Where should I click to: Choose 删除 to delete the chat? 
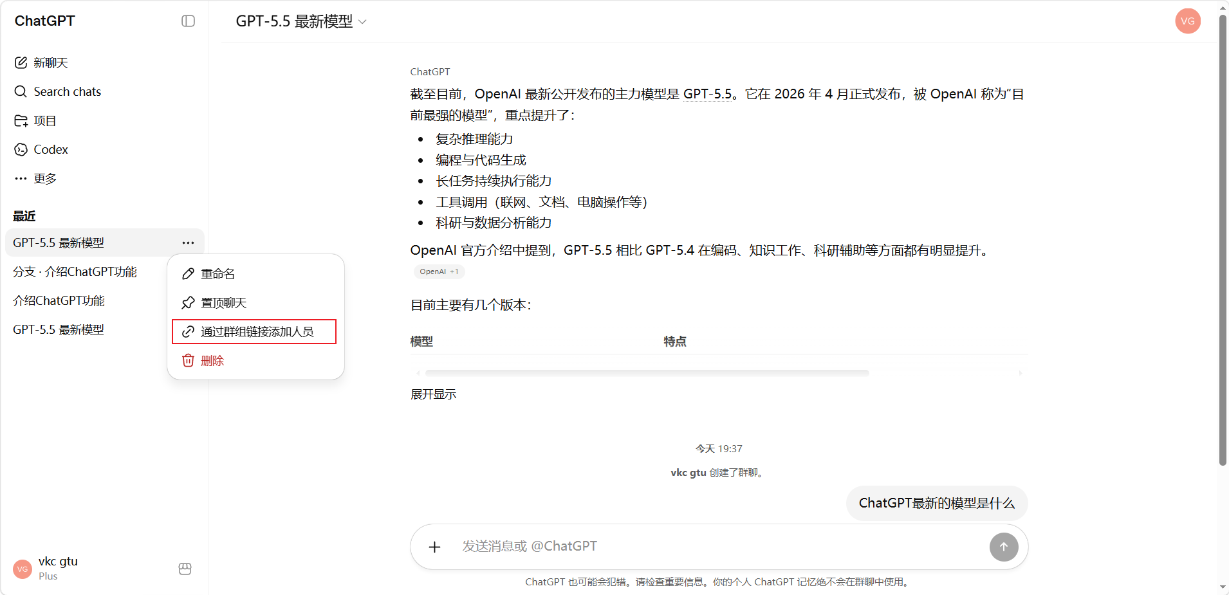255,361
